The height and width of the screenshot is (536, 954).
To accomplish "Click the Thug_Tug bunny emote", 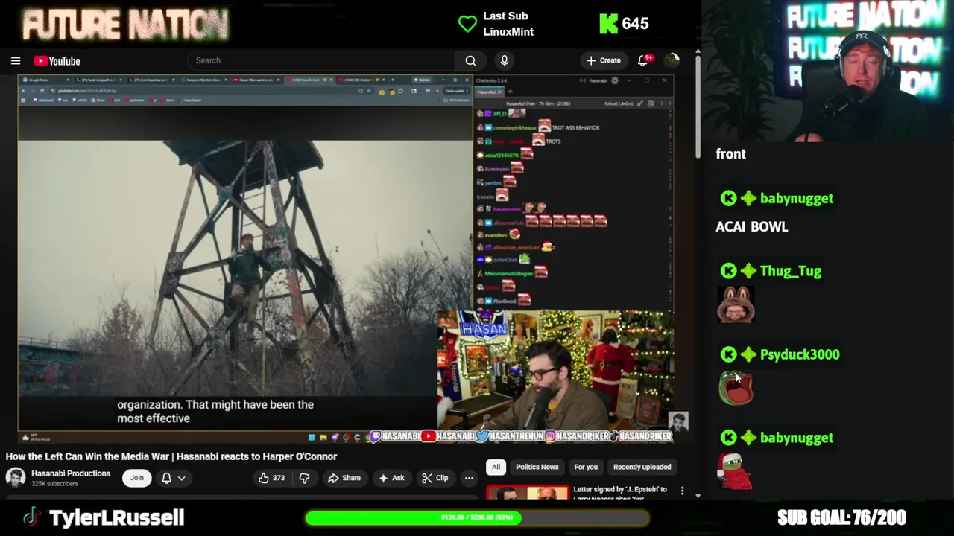I will [x=736, y=304].
